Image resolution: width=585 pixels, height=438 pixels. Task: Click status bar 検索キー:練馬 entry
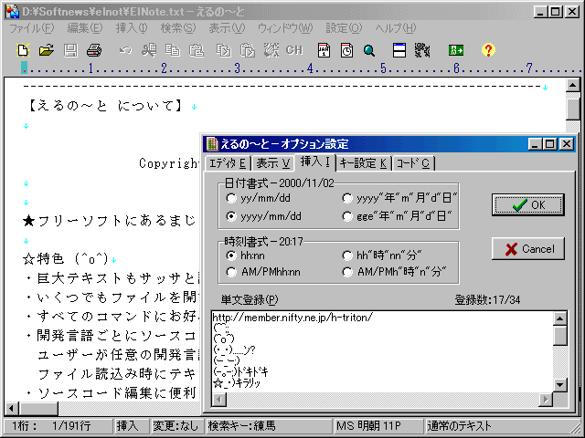tap(269, 426)
